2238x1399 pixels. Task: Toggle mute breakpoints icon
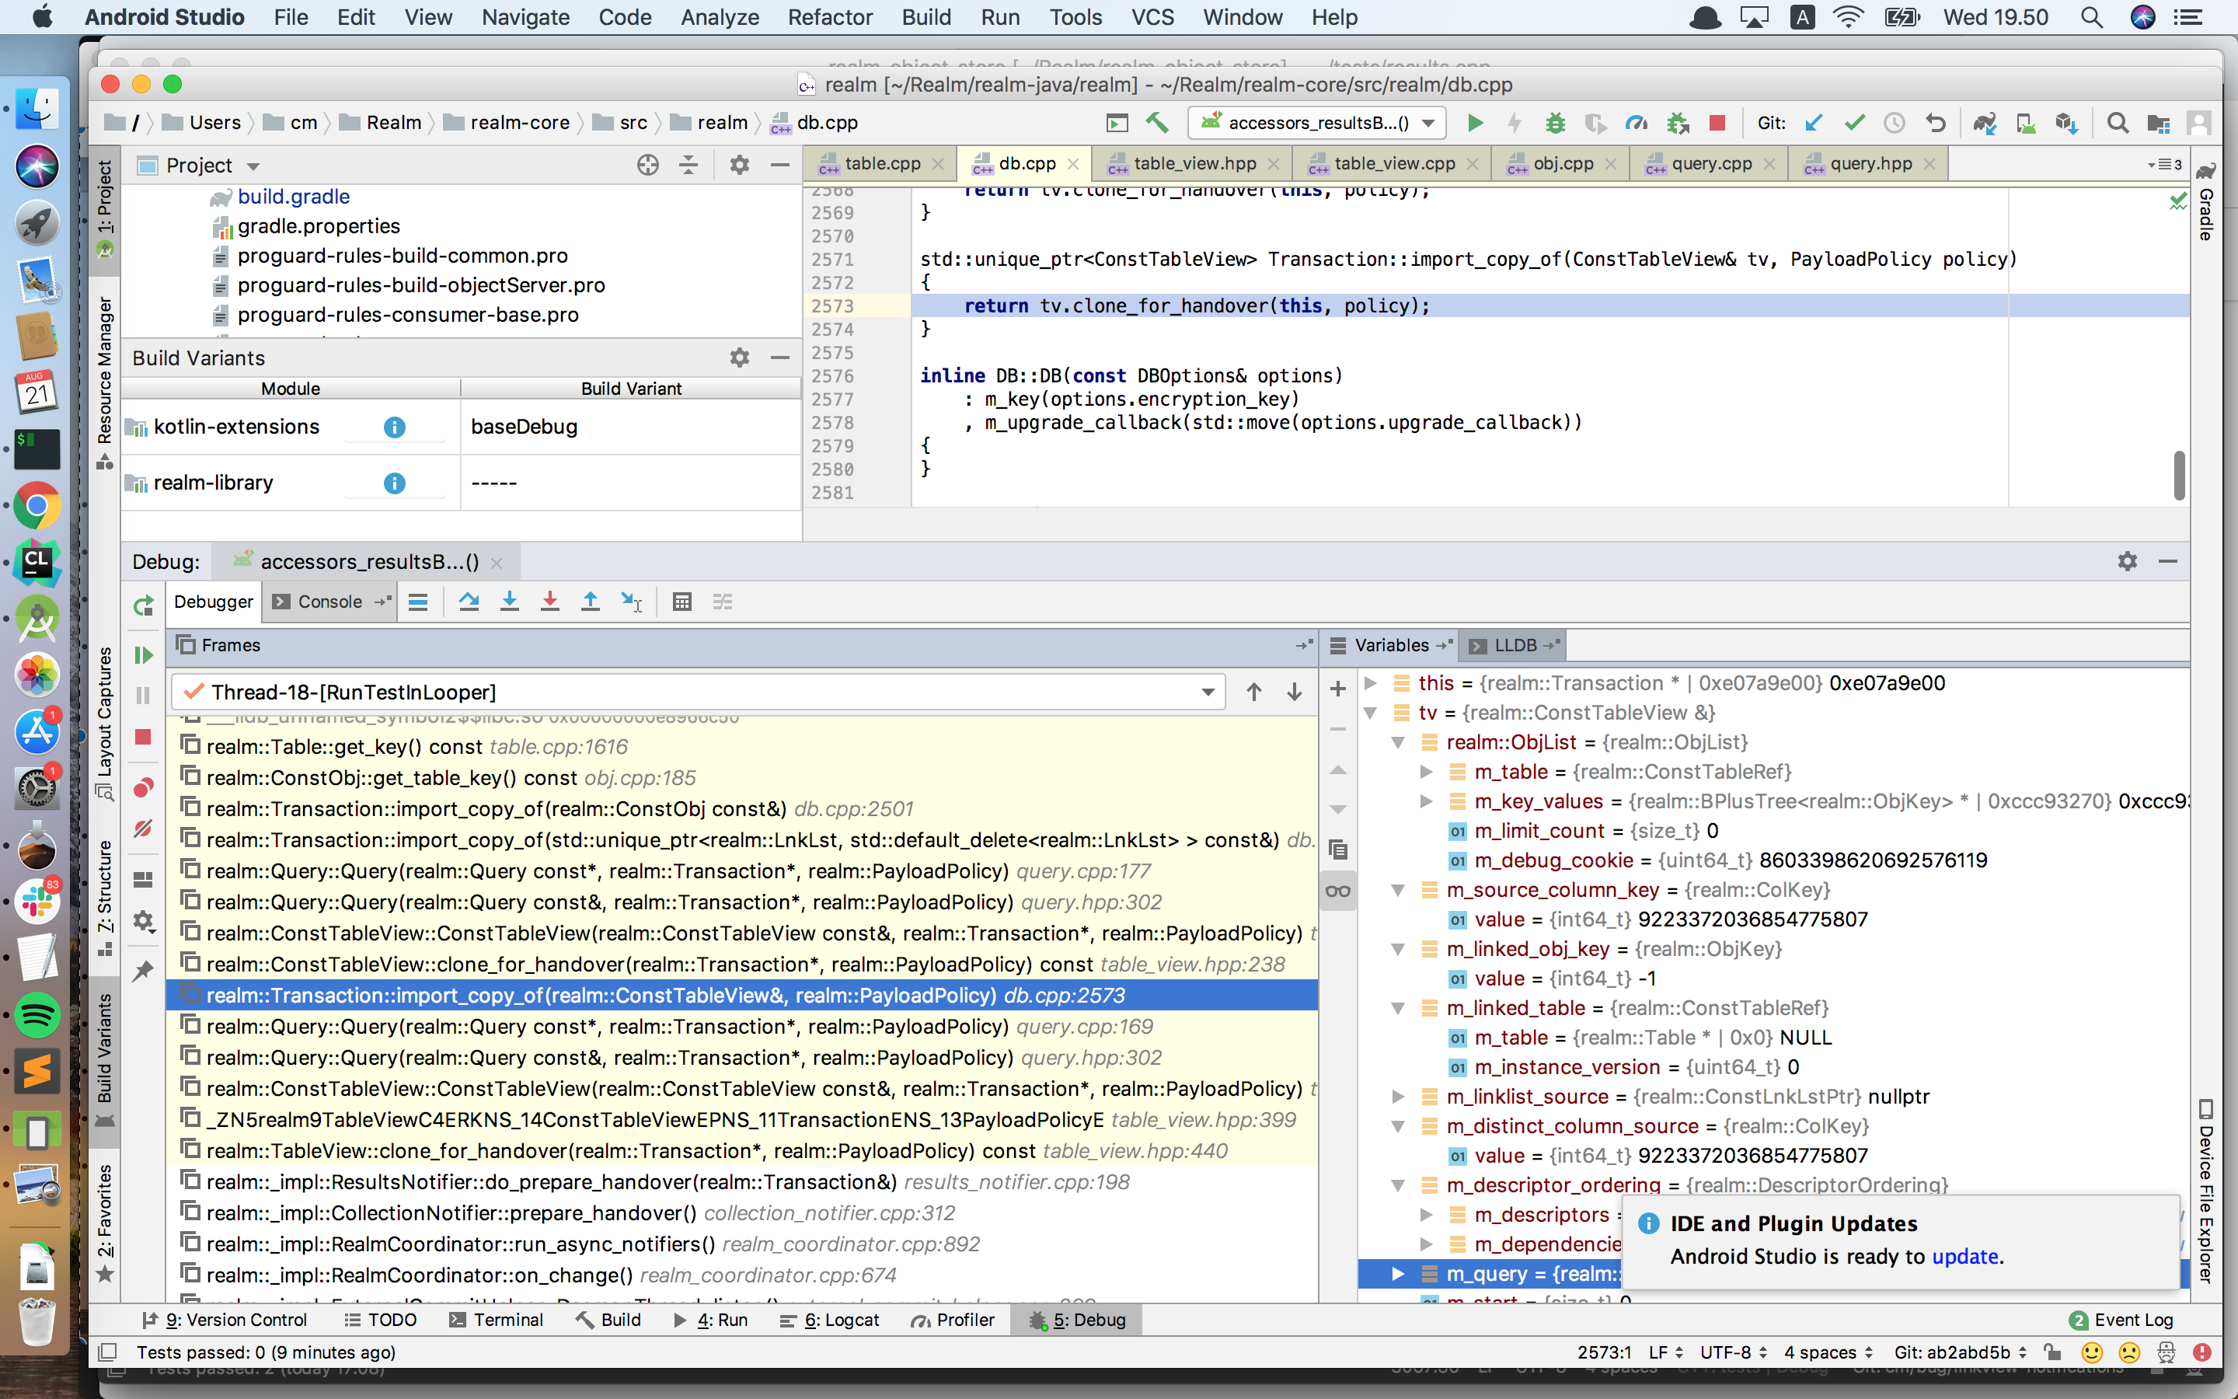pyautogui.click(x=143, y=828)
